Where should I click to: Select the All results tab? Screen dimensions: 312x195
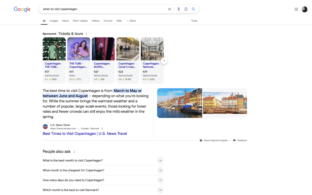pyautogui.click(x=44, y=21)
